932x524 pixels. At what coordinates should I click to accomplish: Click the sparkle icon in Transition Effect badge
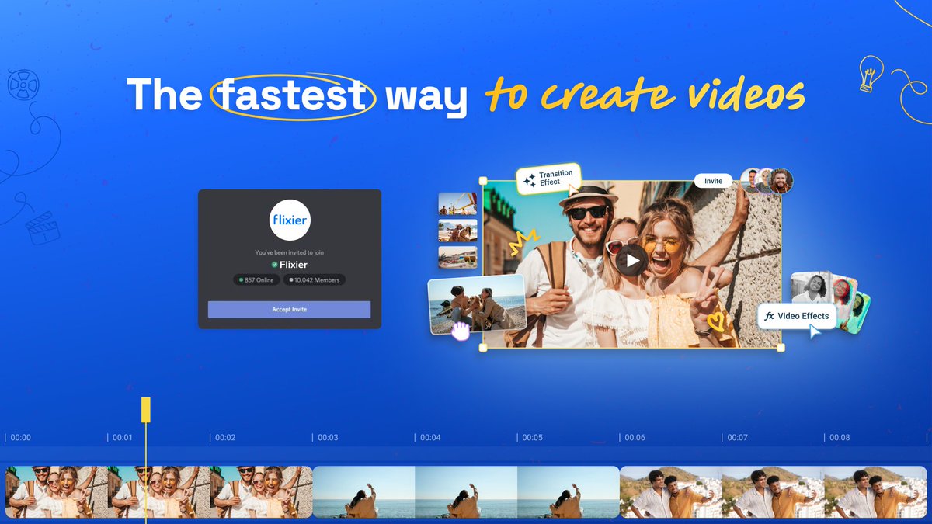530,179
